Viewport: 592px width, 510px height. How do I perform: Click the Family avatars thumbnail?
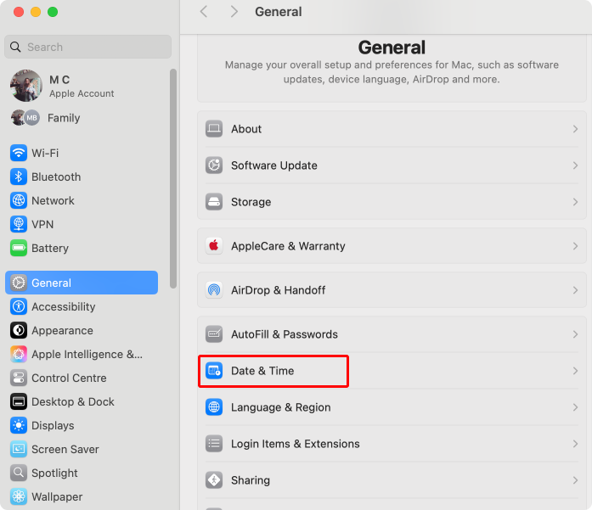pos(25,118)
